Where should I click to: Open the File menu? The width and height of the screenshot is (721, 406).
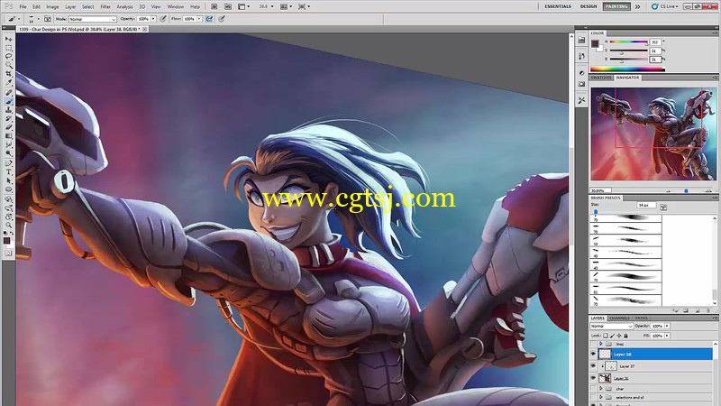[x=23, y=7]
